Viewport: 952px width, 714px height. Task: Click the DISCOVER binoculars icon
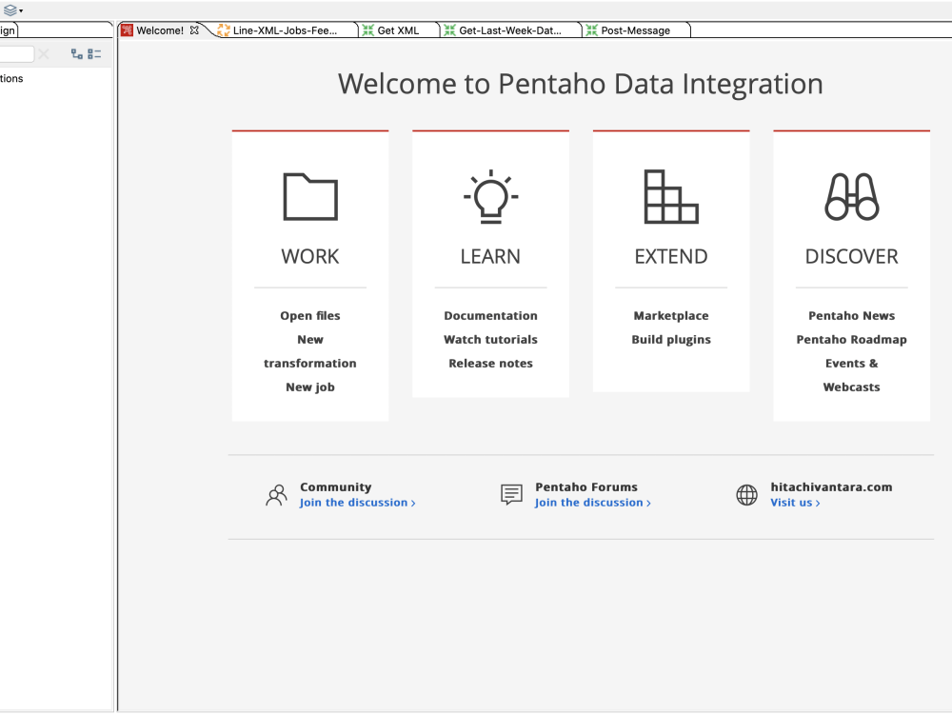click(851, 197)
